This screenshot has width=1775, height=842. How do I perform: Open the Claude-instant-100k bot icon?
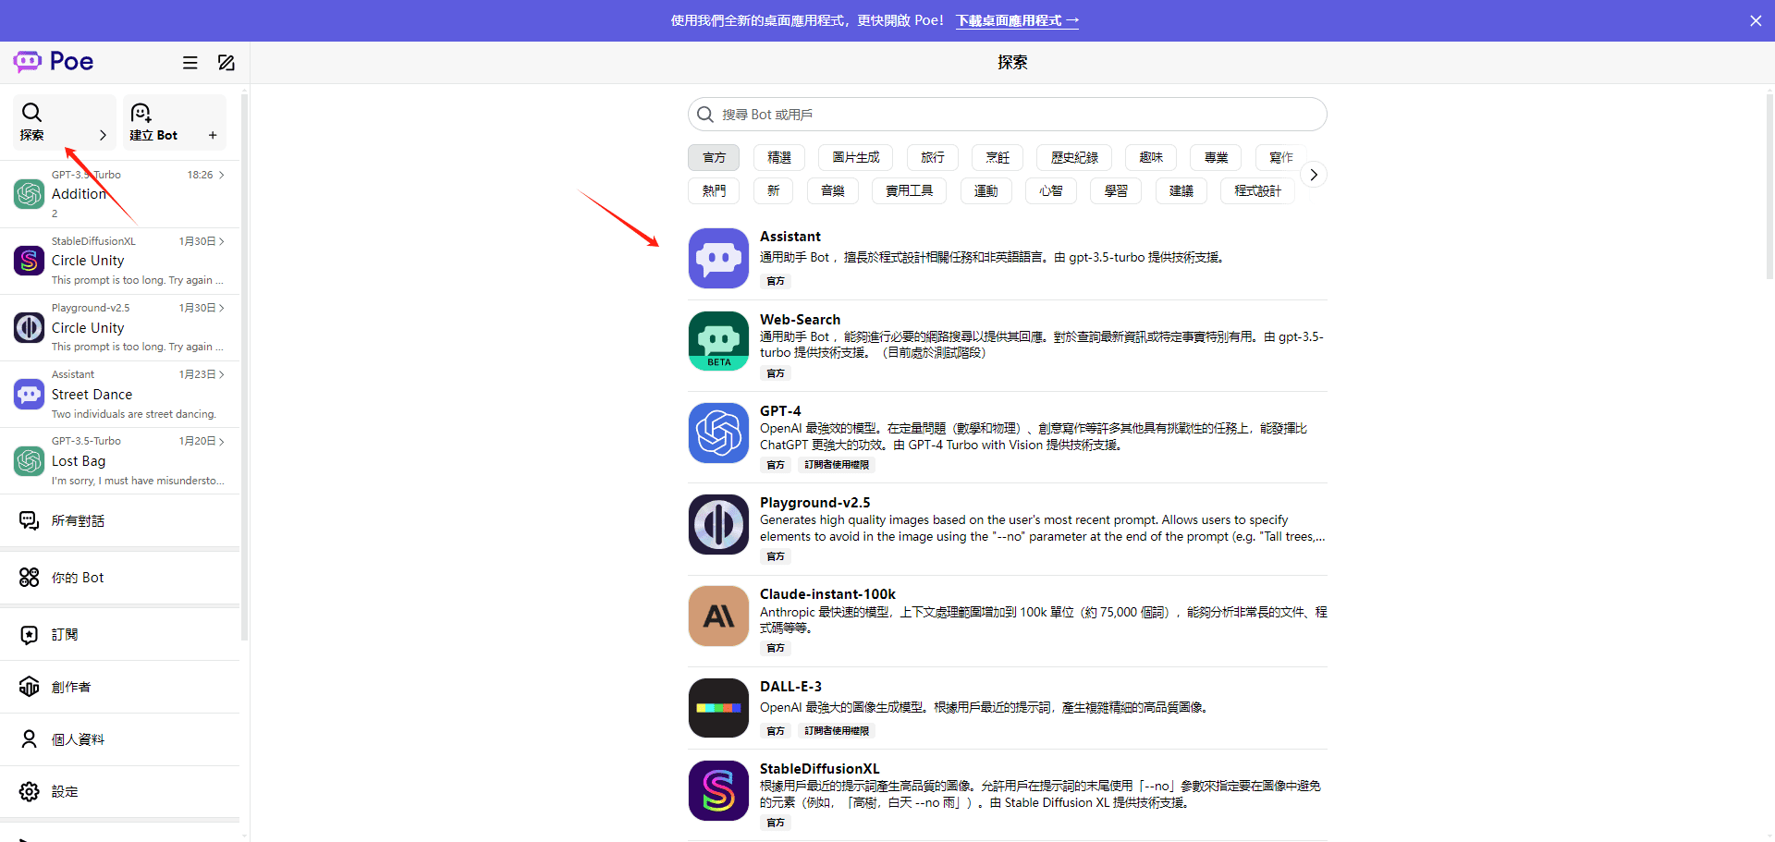(718, 616)
